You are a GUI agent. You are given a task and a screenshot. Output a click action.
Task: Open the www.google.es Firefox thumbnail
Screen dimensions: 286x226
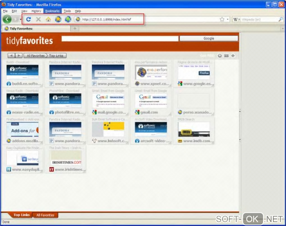(x=194, y=73)
